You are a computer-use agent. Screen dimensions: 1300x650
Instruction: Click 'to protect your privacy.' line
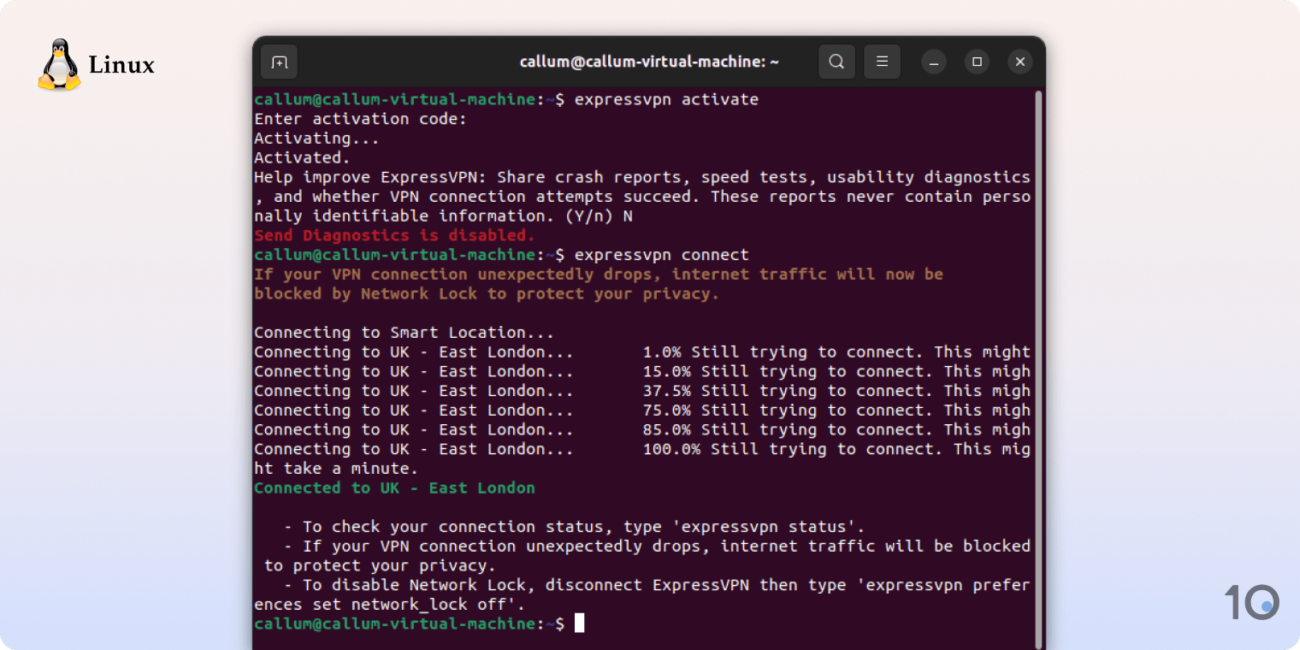pos(380,565)
